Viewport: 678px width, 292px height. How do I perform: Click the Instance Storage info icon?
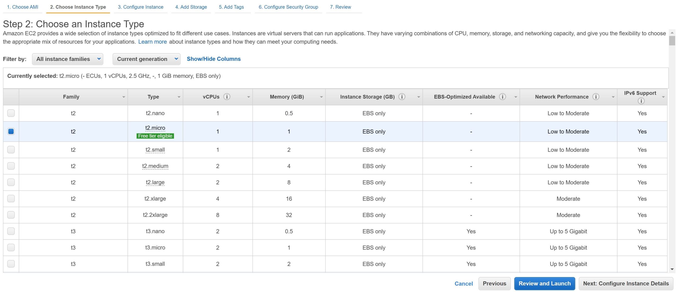402,97
